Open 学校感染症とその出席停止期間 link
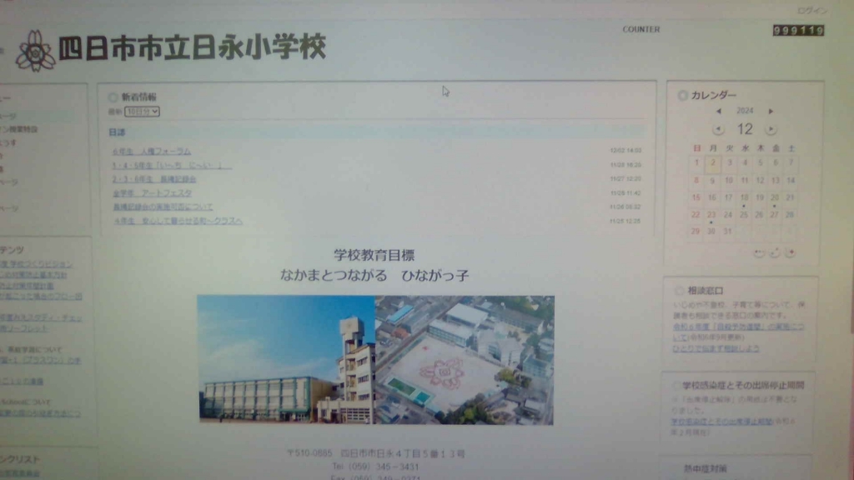The width and height of the screenshot is (854, 480). point(721,422)
